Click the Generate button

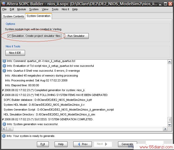point(127,144)
